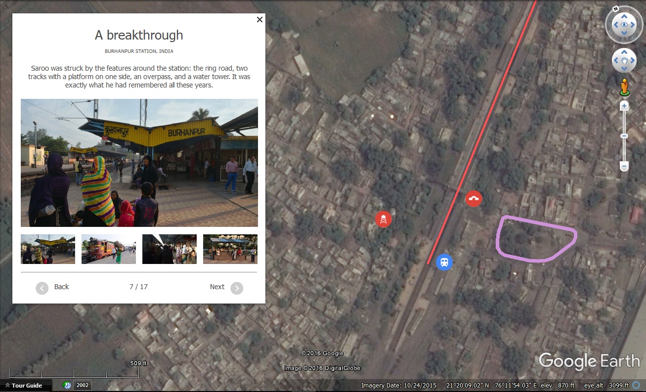646x392 pixels.
Task: Select the train engine thumbnail
Action: [108, 249]
